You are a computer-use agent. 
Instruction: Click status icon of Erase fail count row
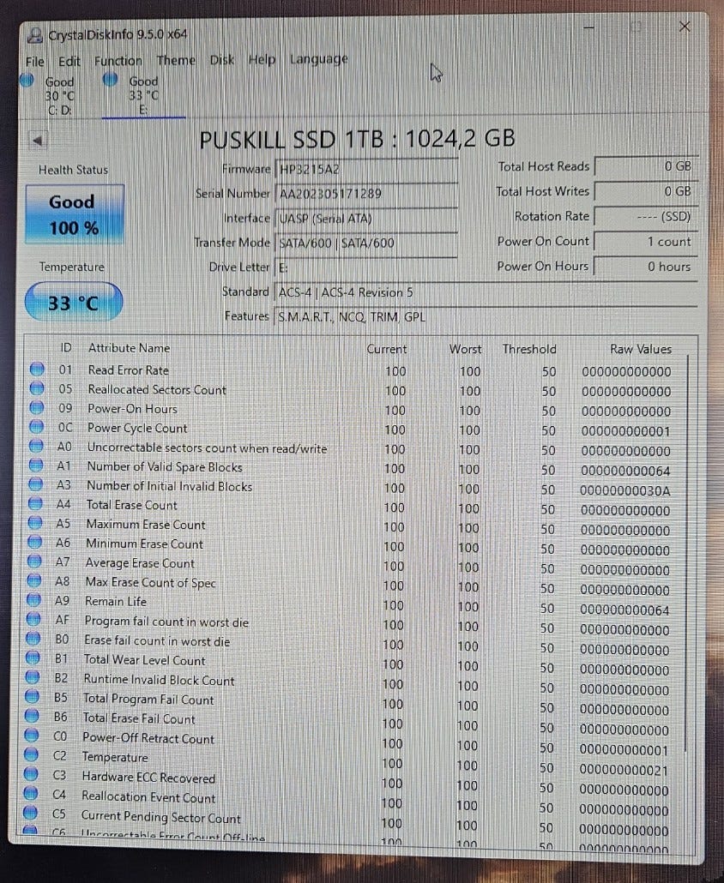tap(33, 639)
